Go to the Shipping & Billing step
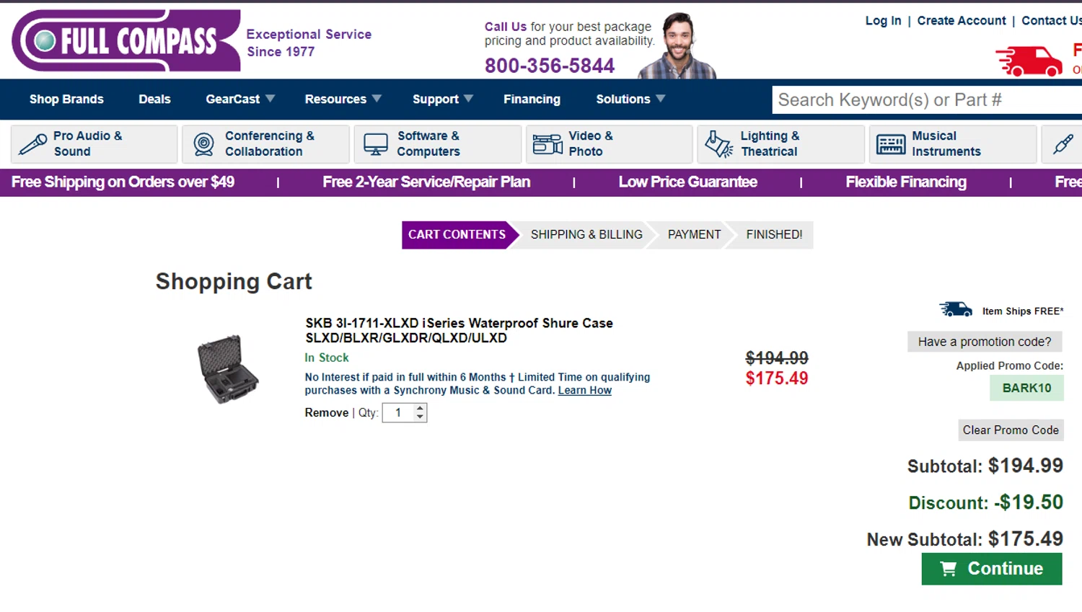Image resolution: width=1082 pixels, height=612 pixels. pyautogui.click(x=586, y=235)
